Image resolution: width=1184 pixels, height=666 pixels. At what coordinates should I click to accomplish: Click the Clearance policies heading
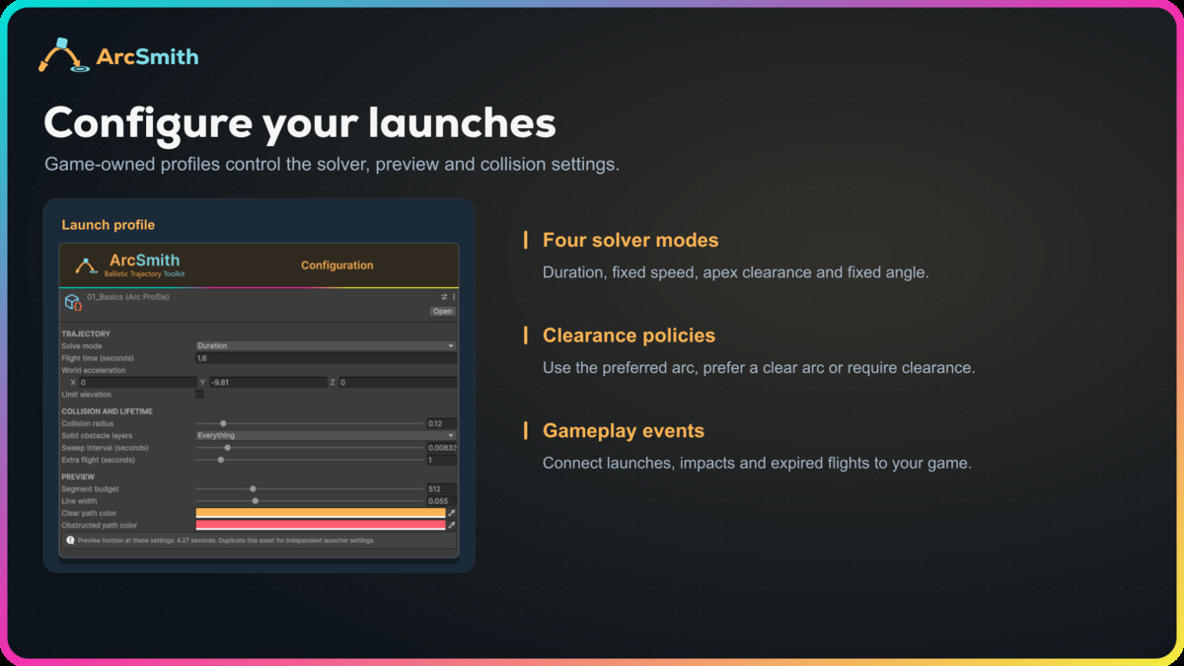[x=629, y=335]
